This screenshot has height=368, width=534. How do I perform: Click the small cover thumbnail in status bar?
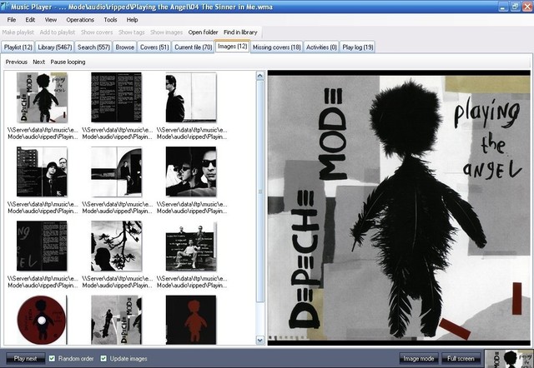coord(509,359)
